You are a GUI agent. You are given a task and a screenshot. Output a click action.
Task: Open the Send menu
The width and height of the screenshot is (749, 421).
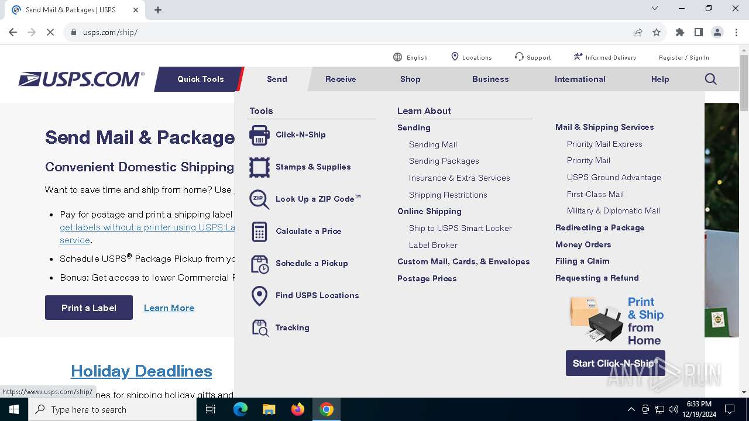(277, 79)
